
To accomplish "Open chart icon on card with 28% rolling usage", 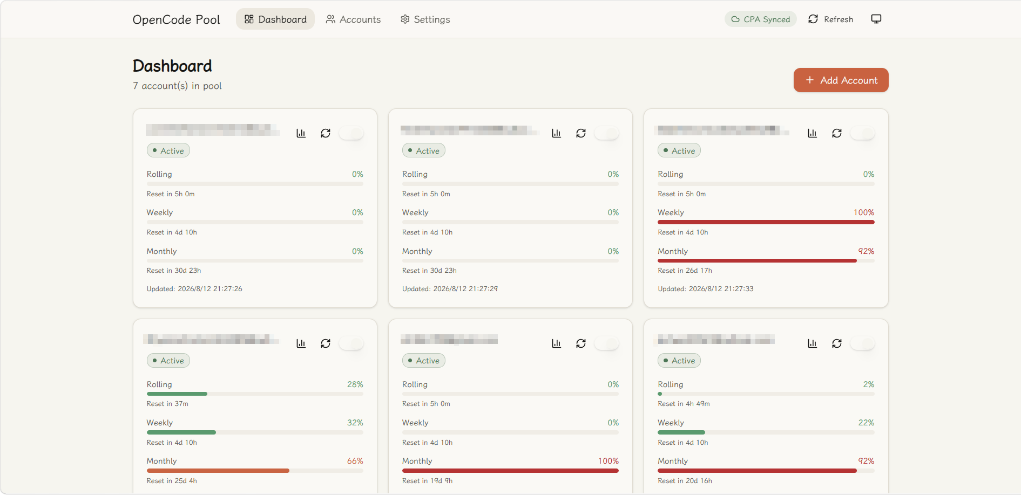I will [301, 343].
